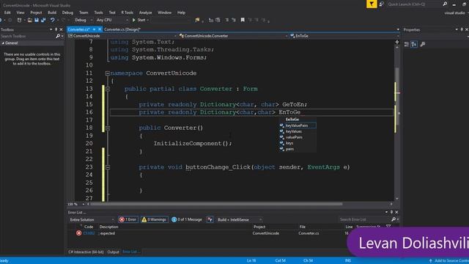Click the Toolbox search magnifier icon
The height and width of the screenshot is (264, 469).
point(58,36)
